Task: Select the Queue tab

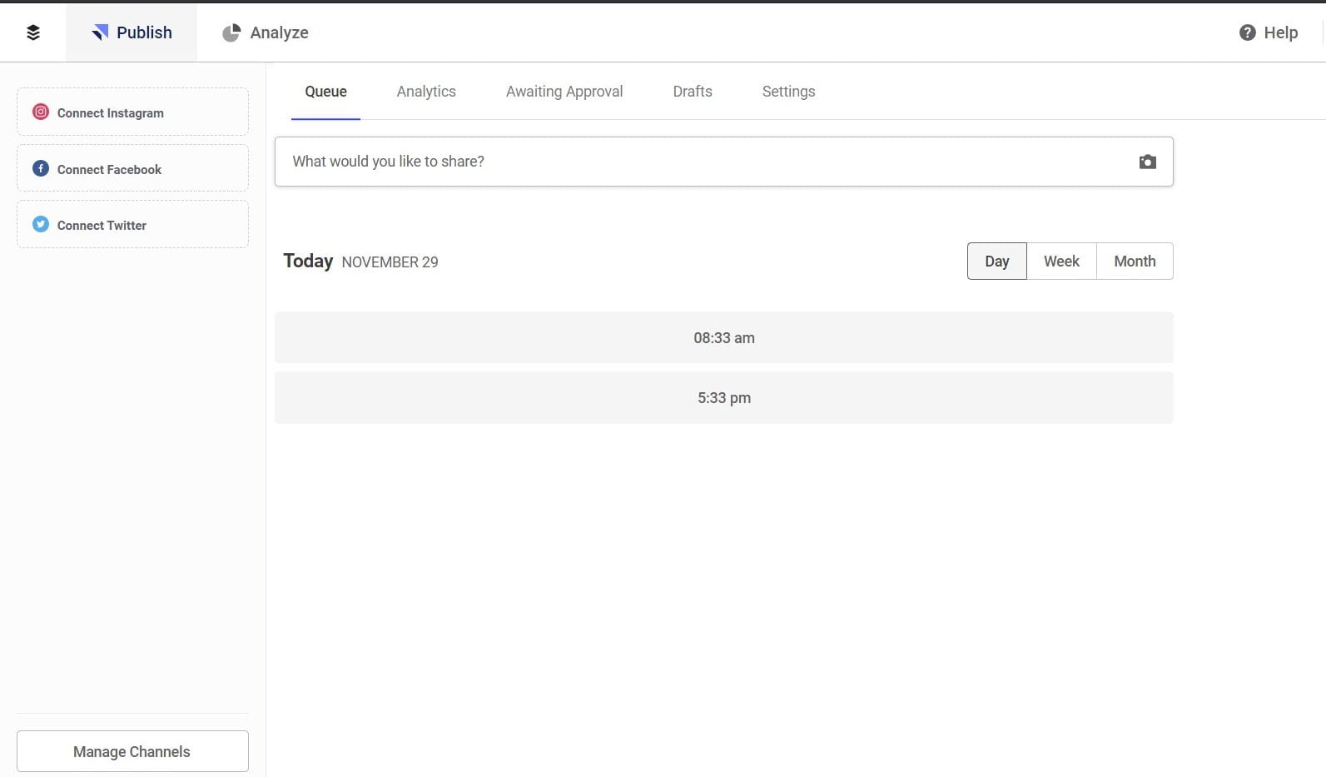Action: [x=325, y=92]
